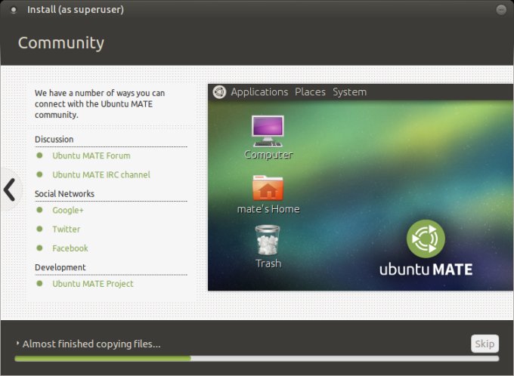This screenshot has height=376, width=514.
Task: Click the 'Almost finished copying files...' status text
Action: 91,344
